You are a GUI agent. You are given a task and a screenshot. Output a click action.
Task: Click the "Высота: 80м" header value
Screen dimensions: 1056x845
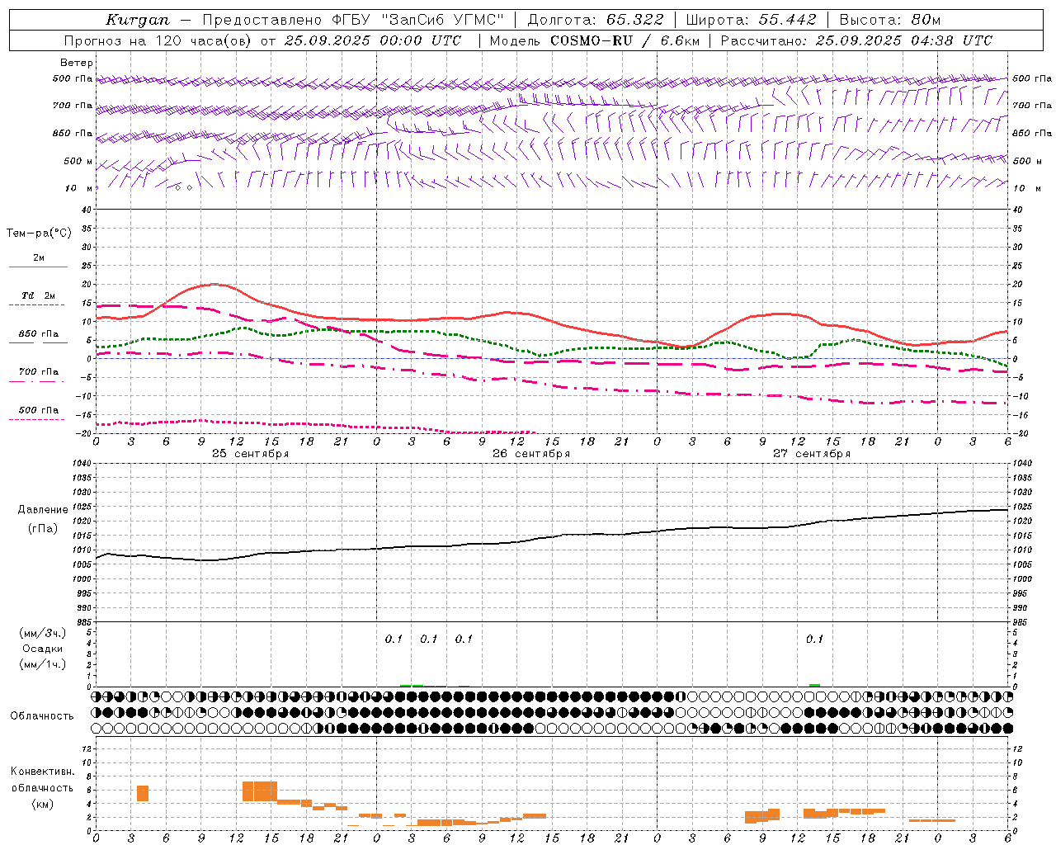tap(889, 20)
